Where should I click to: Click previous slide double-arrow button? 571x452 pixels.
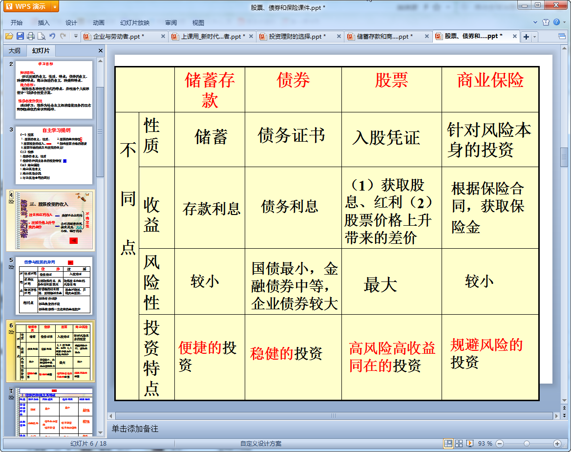564,409
